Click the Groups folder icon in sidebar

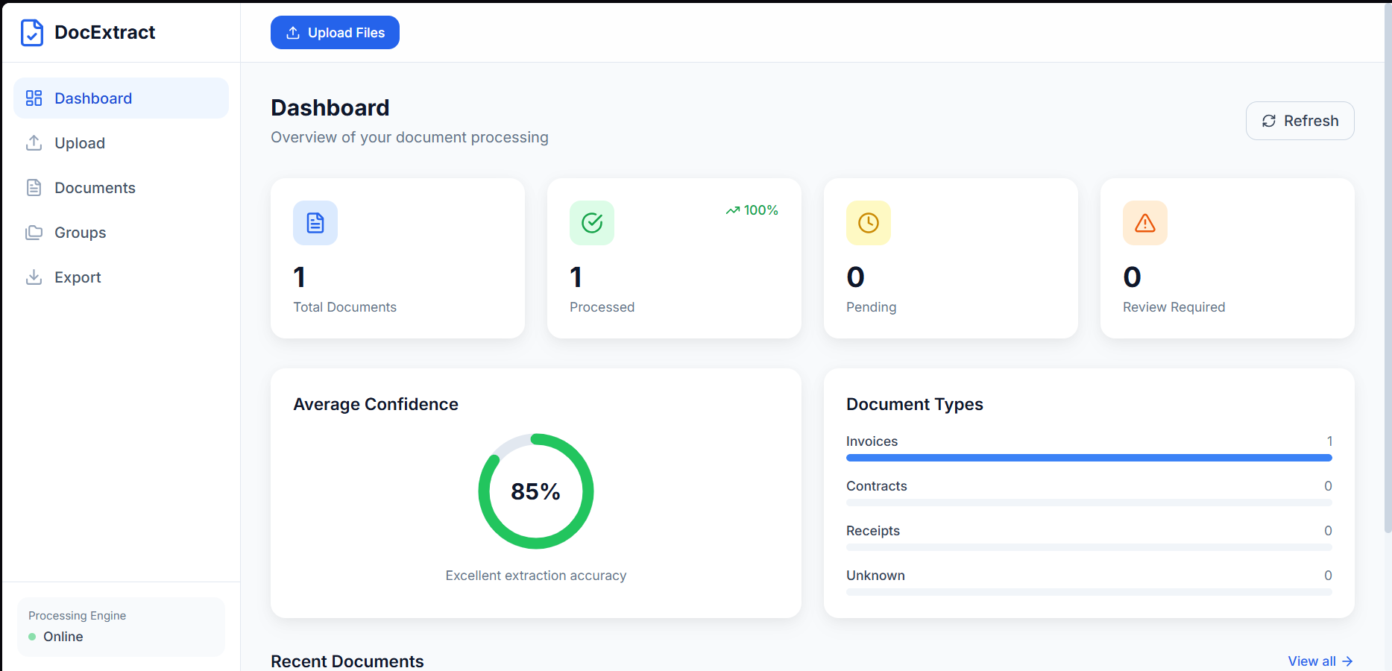tap(34, 233)
